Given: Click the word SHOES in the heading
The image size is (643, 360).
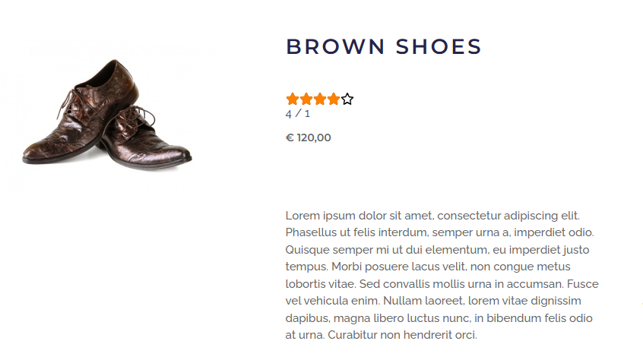Looking at the screenshot, I should (439, 46).
